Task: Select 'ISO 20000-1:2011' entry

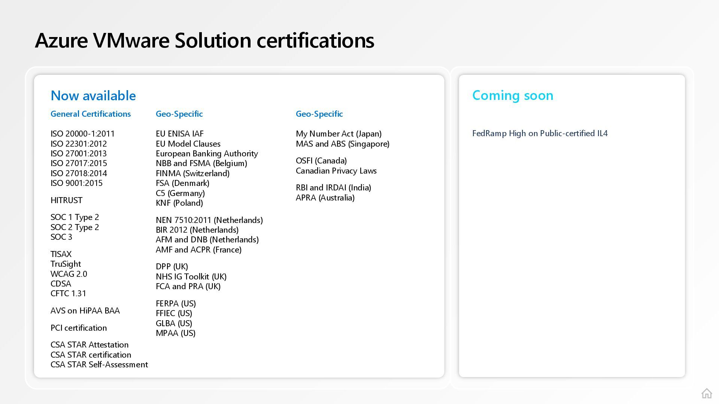Action: 83,134
